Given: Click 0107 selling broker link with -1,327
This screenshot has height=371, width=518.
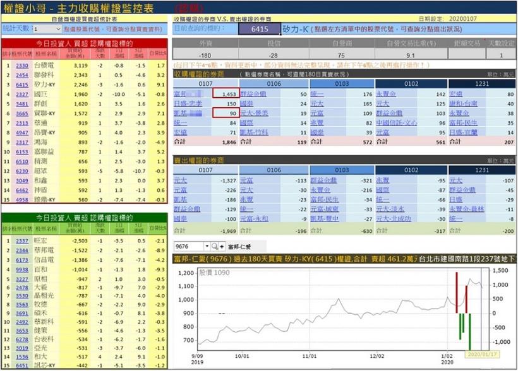Looking at the screenshot, I should (181, 180).
